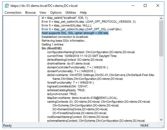This screenshot has width=167, height=130.
Task: Open the Connection menu
Action: [x=13, y=12]
